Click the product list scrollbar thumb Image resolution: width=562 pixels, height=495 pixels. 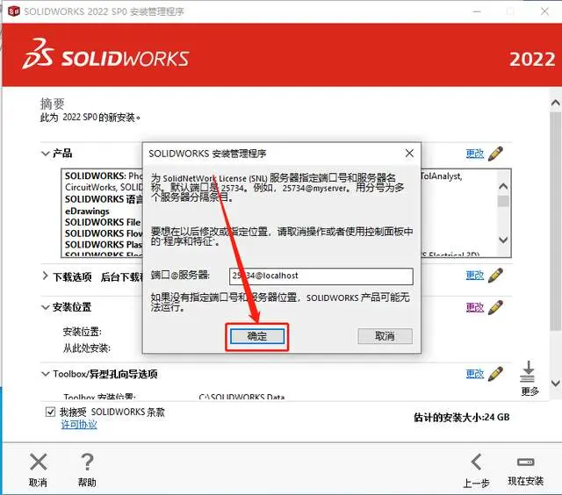tap(503, 201)
